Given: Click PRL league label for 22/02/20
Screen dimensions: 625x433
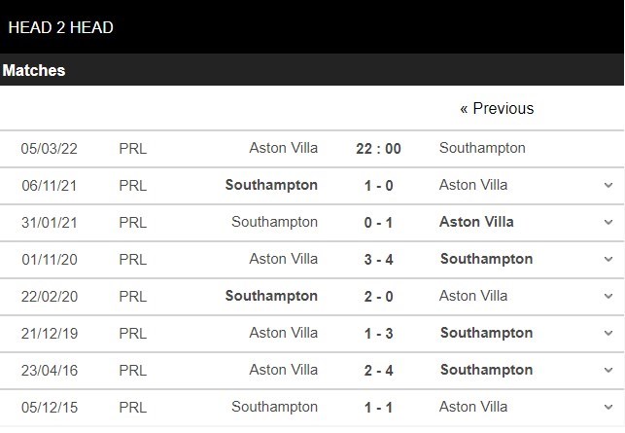Looking at the screenshot, I should [132, 296].
